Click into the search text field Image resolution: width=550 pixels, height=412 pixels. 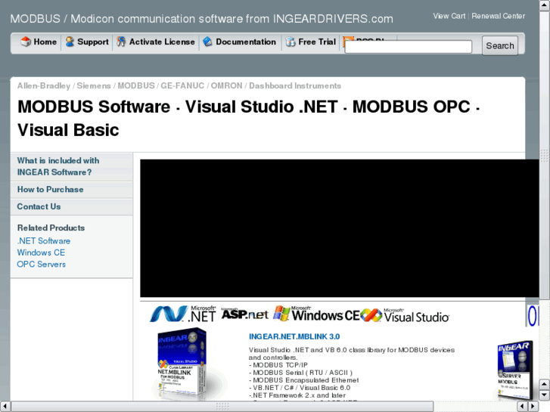click(409, 47)
